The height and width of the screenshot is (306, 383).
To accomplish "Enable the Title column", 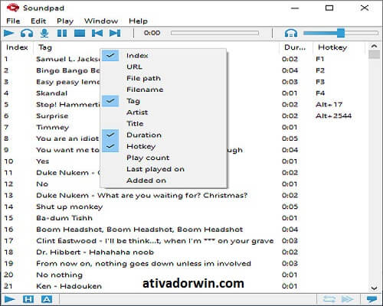I will tap(163, 123).
